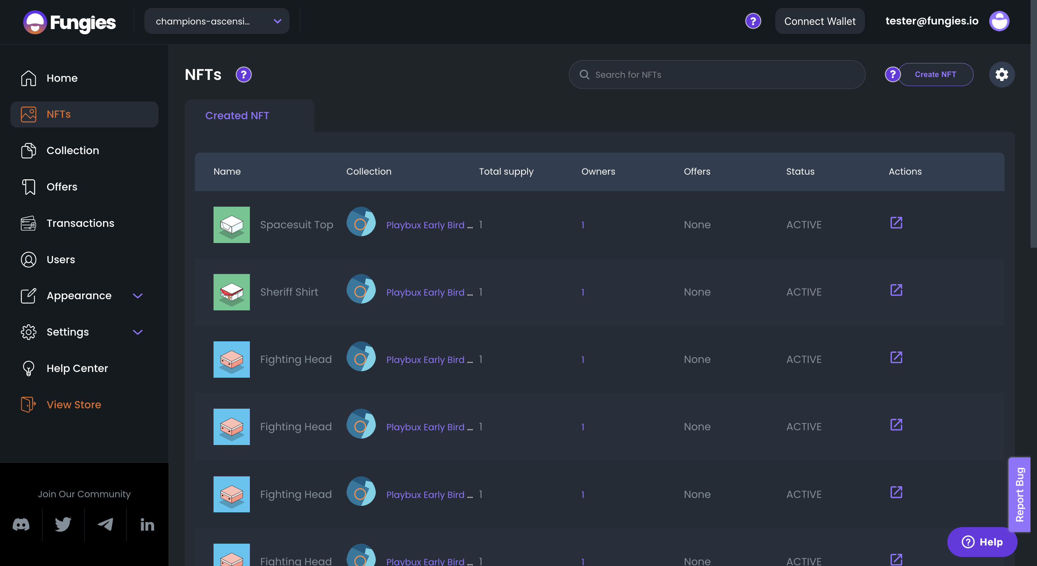Click the View Store menu item
1037x566 pixels.
(74, 404)
